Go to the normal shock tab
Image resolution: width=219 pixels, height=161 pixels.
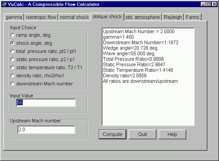(74, 17)
